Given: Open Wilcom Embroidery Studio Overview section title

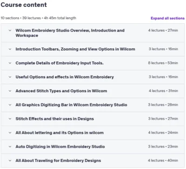Looking at the screenshot, I should pyautogui.click(x=70, y=33).
